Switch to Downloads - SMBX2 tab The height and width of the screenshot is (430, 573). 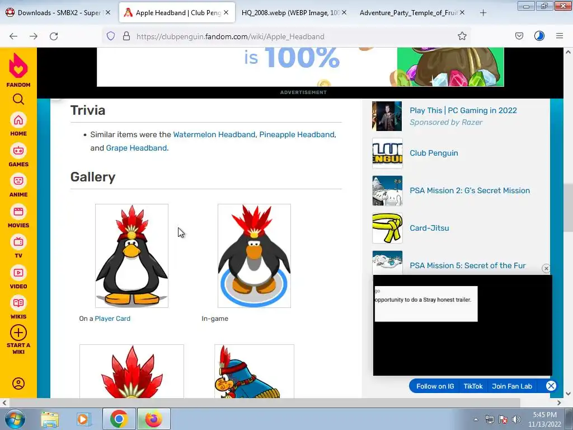58,12
